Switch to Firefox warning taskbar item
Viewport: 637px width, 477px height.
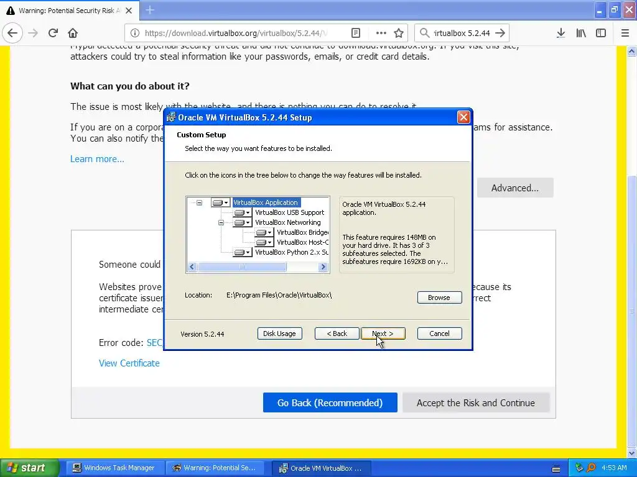(215, 468)
